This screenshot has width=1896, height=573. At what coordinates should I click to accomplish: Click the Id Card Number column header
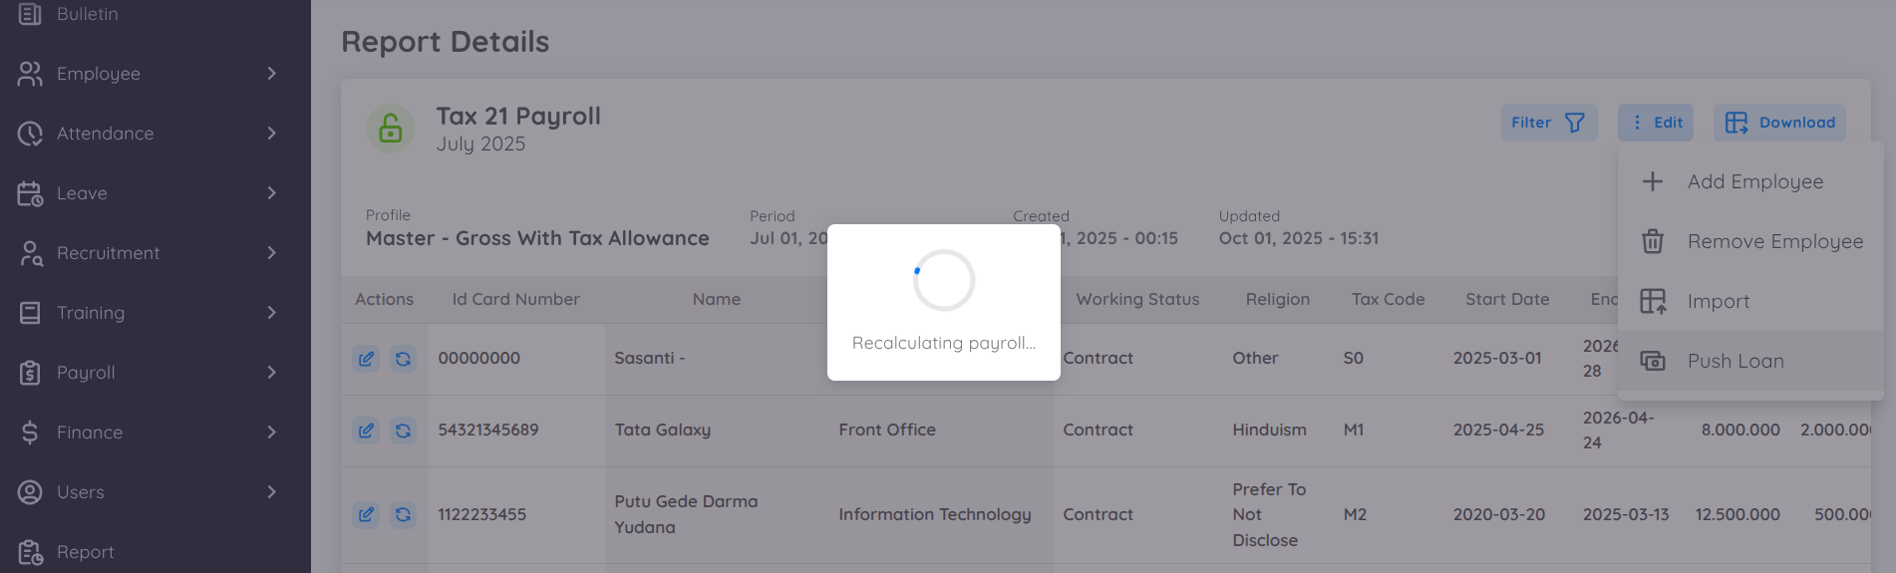click(515, 299)
